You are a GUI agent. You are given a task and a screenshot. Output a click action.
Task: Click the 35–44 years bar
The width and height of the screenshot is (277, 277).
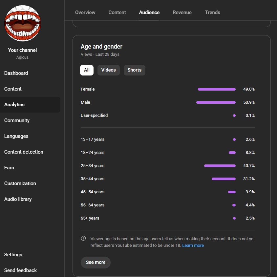point(224,179)
